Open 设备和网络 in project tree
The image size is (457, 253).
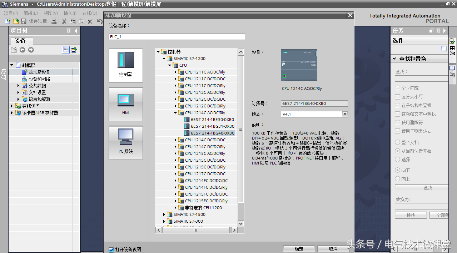[39, 79]
